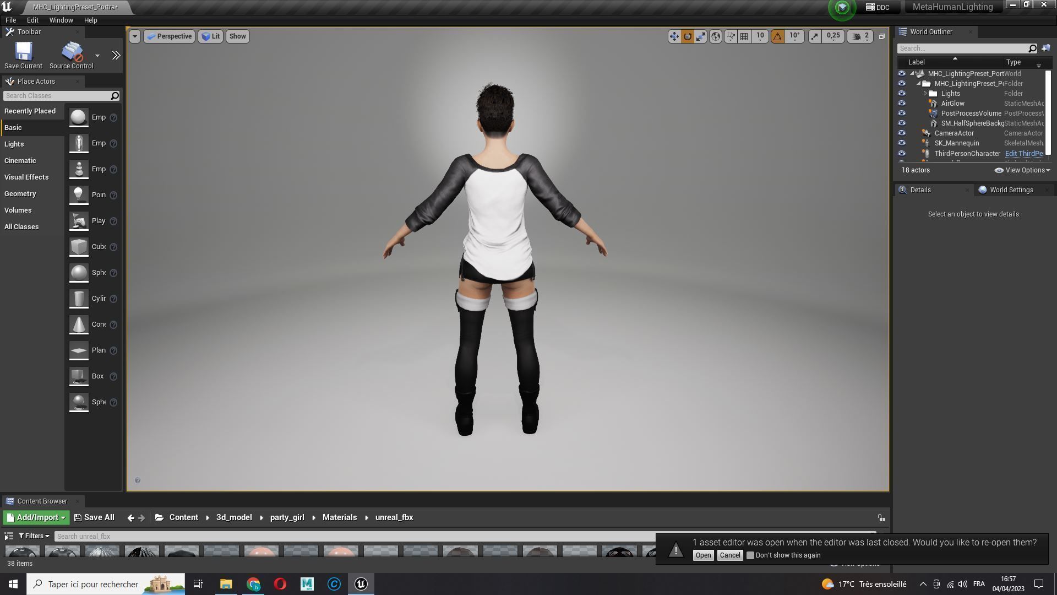Open the File menu

[10, 20]
